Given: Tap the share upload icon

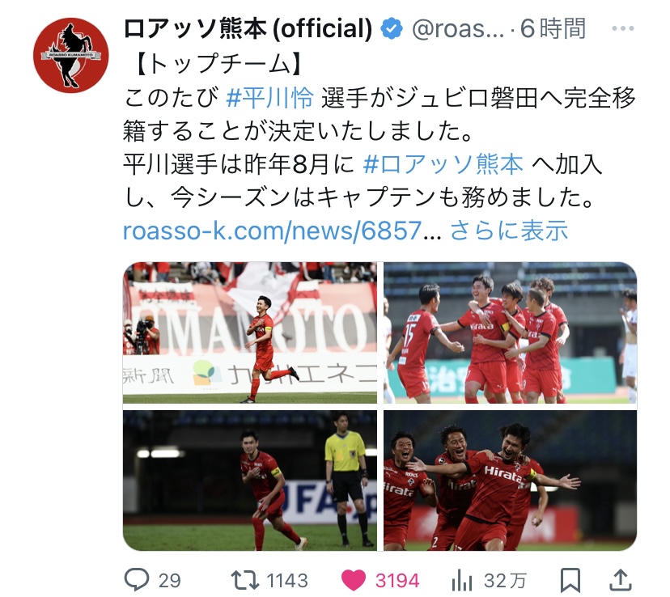Looking at the screenshot, I should (620, 580).
